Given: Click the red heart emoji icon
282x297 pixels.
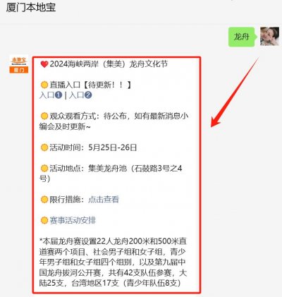Looking at the screenshot, I should point(44,64).
